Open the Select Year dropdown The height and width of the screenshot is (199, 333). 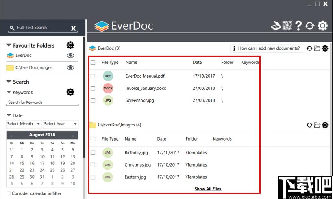(61, 124)
